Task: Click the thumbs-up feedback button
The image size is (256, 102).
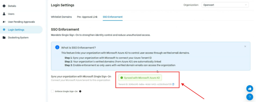Action: (249, 88)
